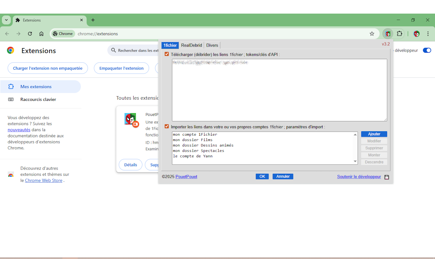Click Charger l'extension non empaquetée
Screen dimensions: 435x272
pos(48,68)
